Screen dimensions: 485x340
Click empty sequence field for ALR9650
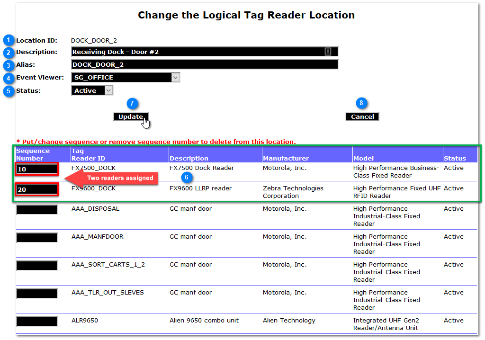[37, 322]
